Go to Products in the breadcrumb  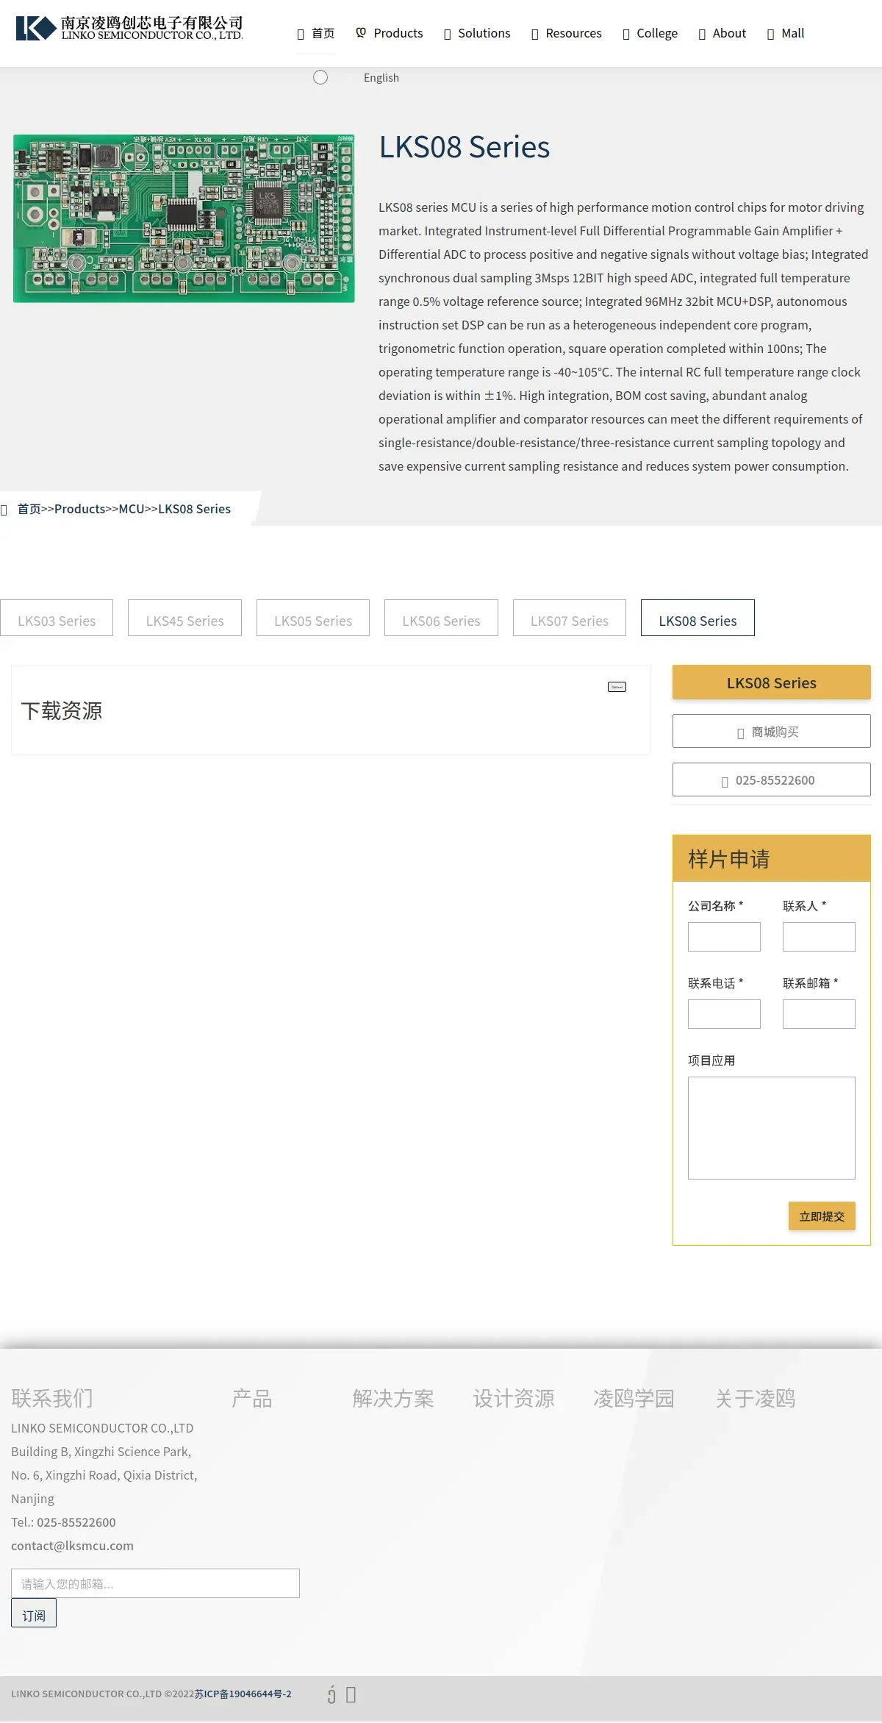click(80, 509)
